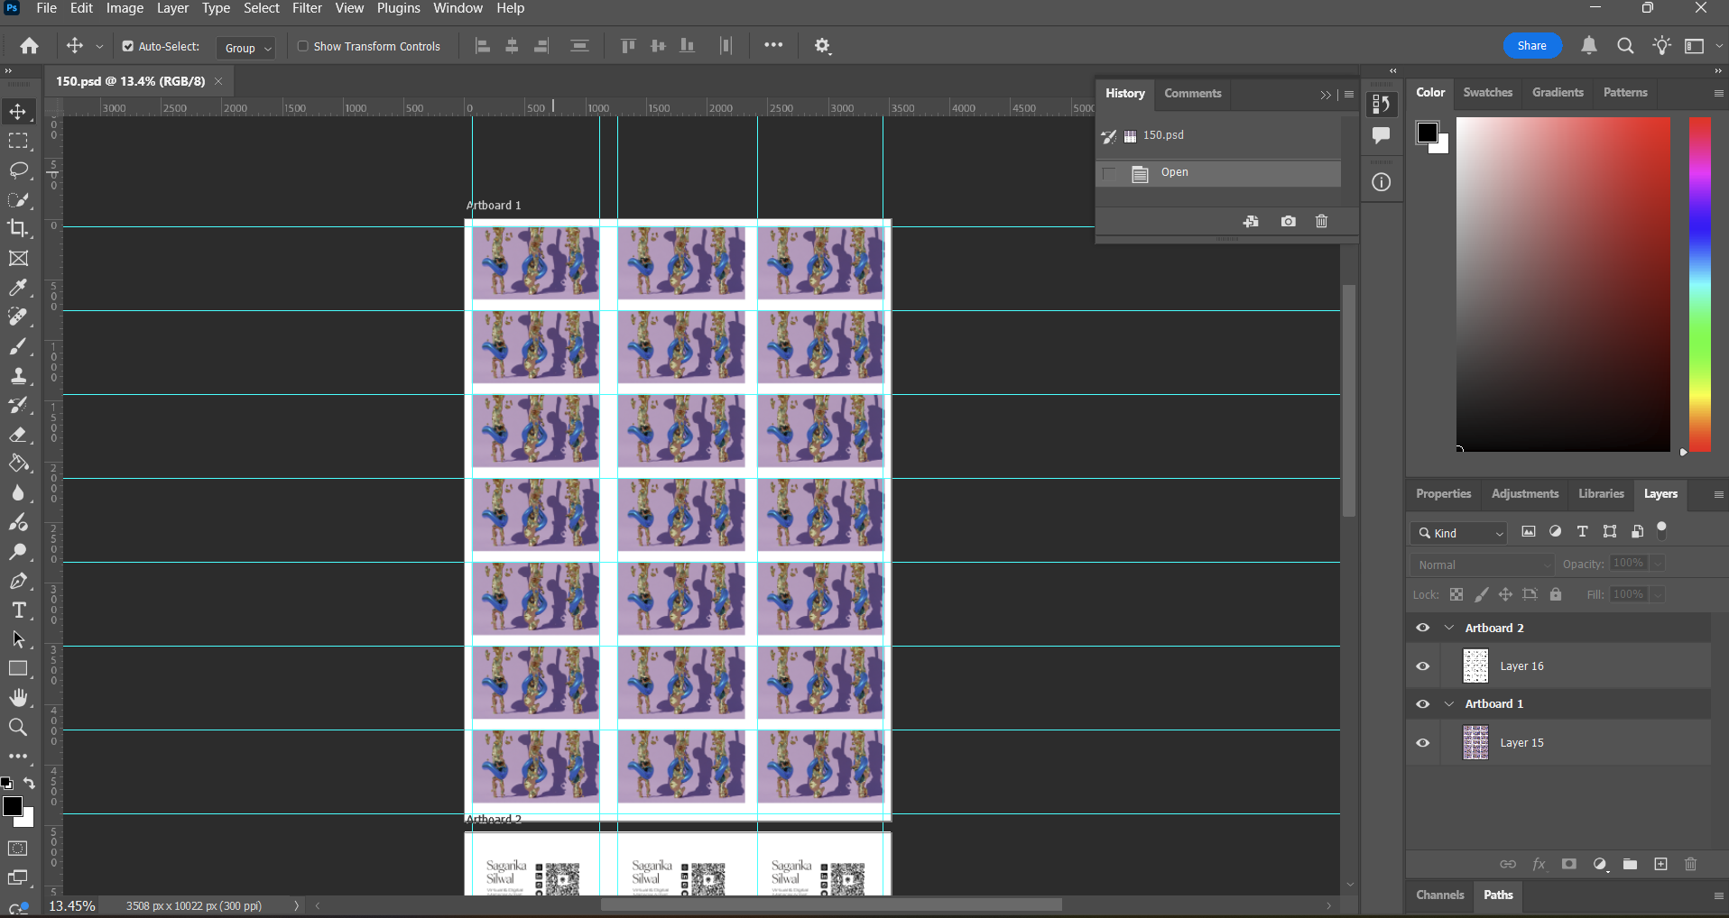Select the Rectangle shape tool
The image size is (1729, 918).
point(18,669)
